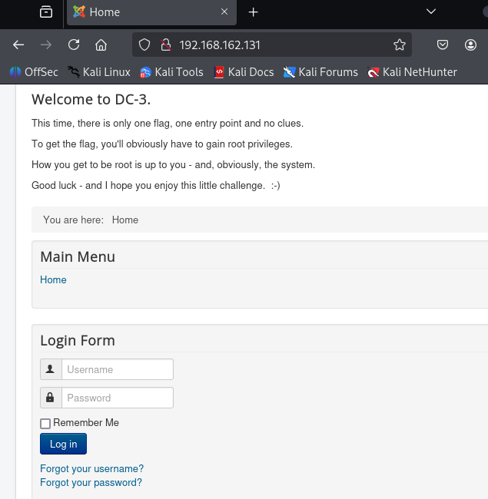488x499 pixels.
Task: Open the Forgot your username? link
Action: (x=91, y=468)
